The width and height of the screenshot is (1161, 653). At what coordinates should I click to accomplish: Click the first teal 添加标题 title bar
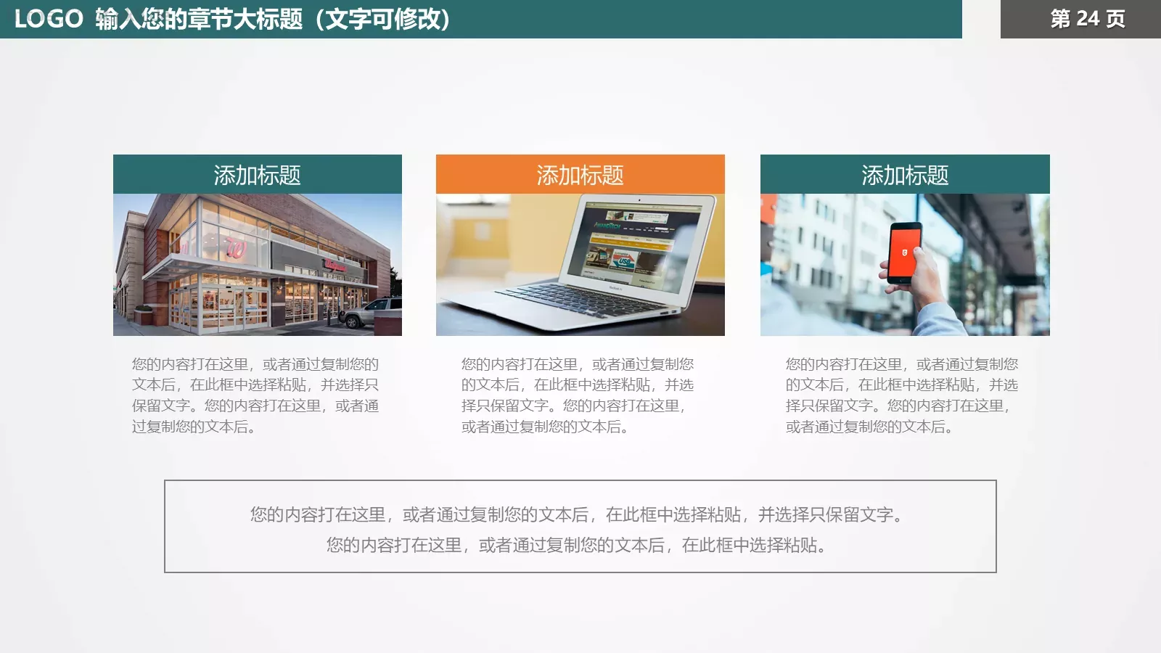coord(256,173)
